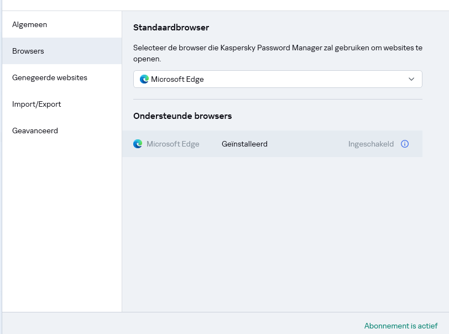Switch to Geavanceerd settings
Viewport: 449px width, 334px height.
tap(62, 131)
